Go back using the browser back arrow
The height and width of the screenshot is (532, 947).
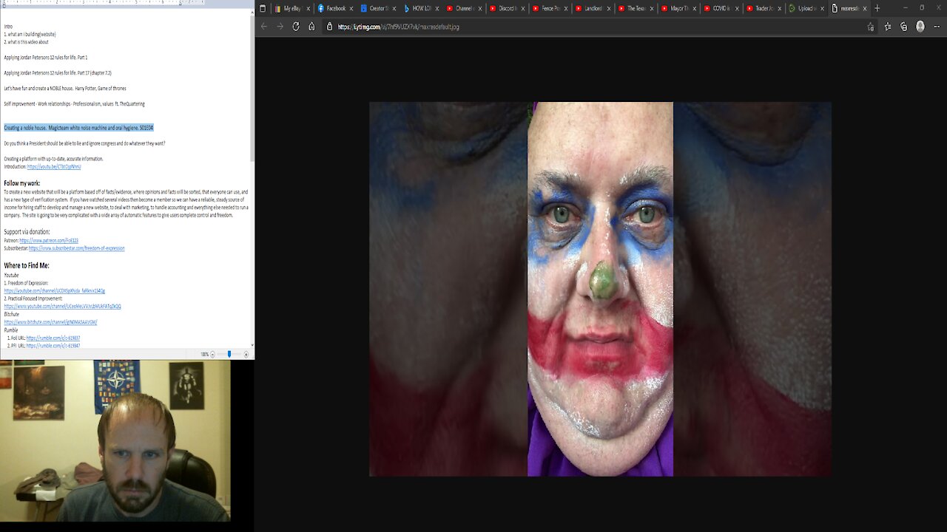[264, 27]
